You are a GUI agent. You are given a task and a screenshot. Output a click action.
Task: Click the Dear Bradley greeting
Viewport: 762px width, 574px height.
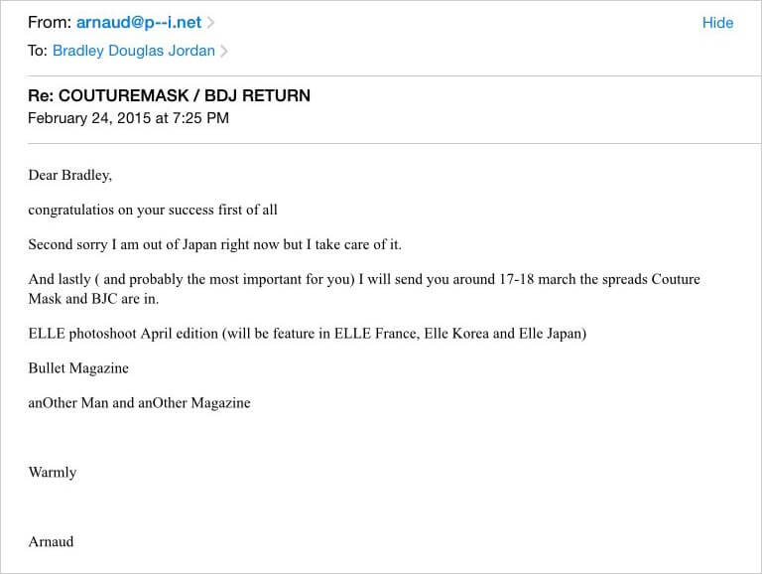[70, 175]
